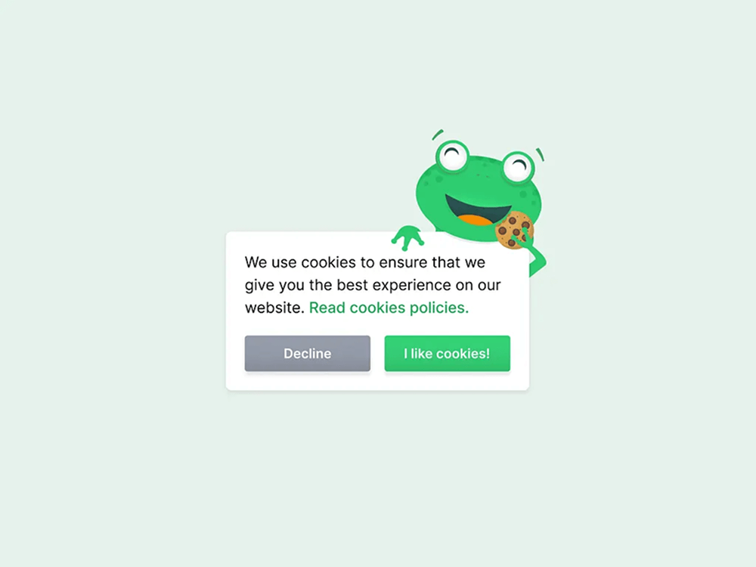Click the frog's orange tongue

point(475,220)
